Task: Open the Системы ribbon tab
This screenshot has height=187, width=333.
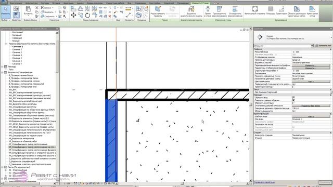Action: coord(45,4)
